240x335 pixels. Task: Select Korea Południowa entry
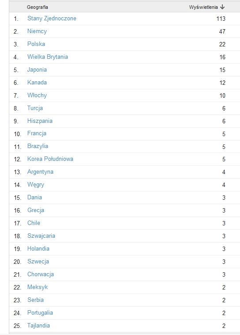pos(50,159)
